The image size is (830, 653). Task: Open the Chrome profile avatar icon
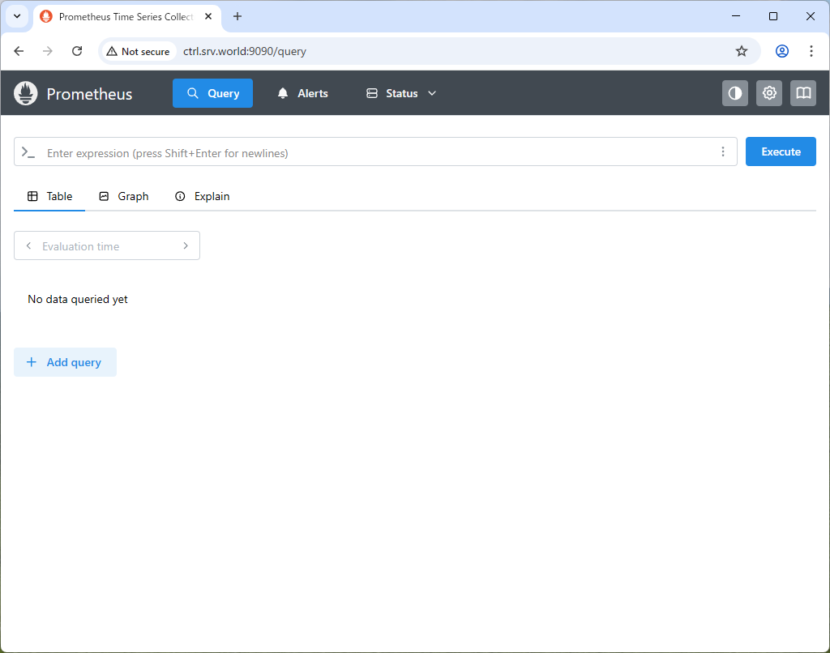(782, 51)
